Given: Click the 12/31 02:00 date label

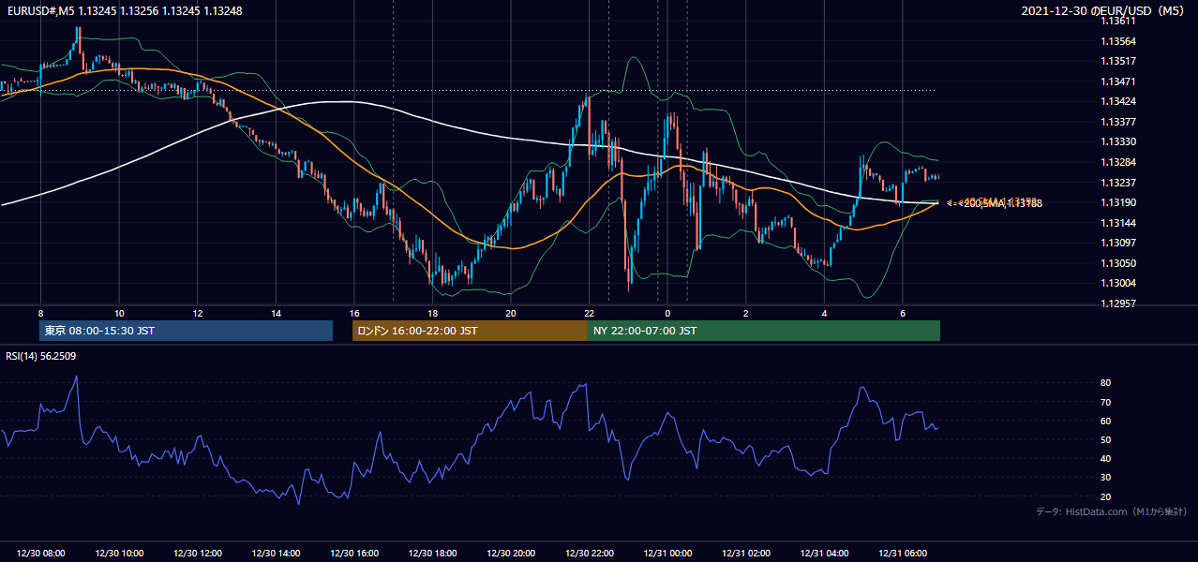Looking at the screenshot, I should point(746,554).
